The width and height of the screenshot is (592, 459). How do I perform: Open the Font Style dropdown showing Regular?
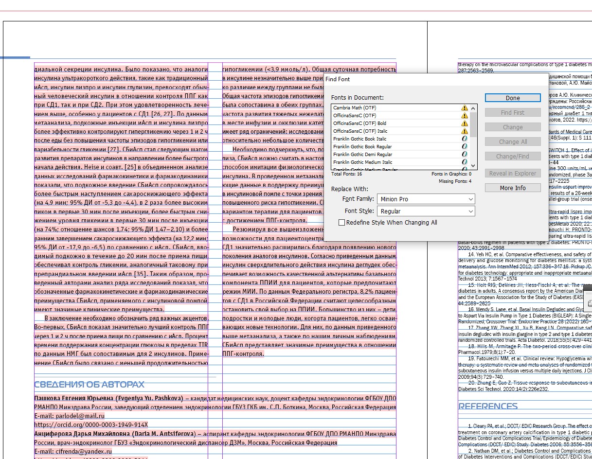[426, 212]
